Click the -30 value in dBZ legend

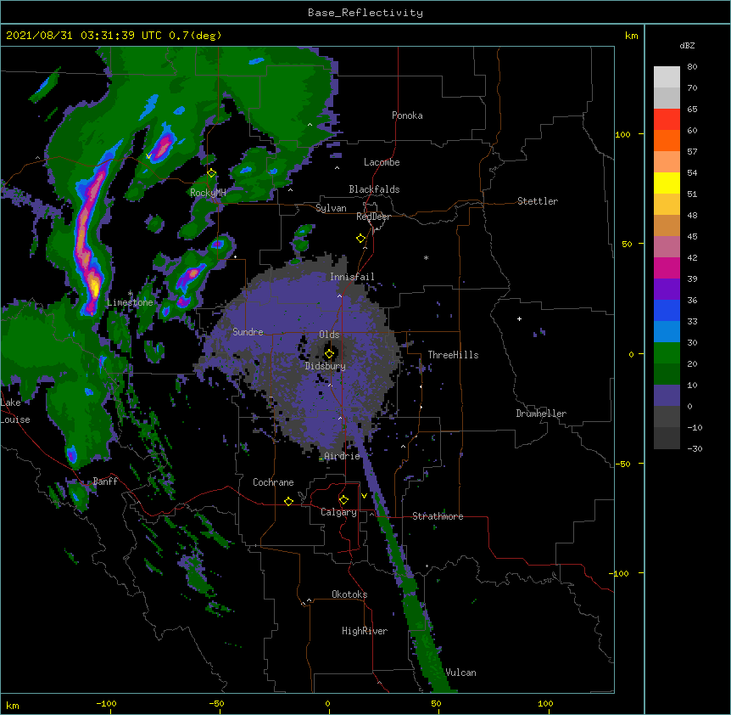coord(695,448)
